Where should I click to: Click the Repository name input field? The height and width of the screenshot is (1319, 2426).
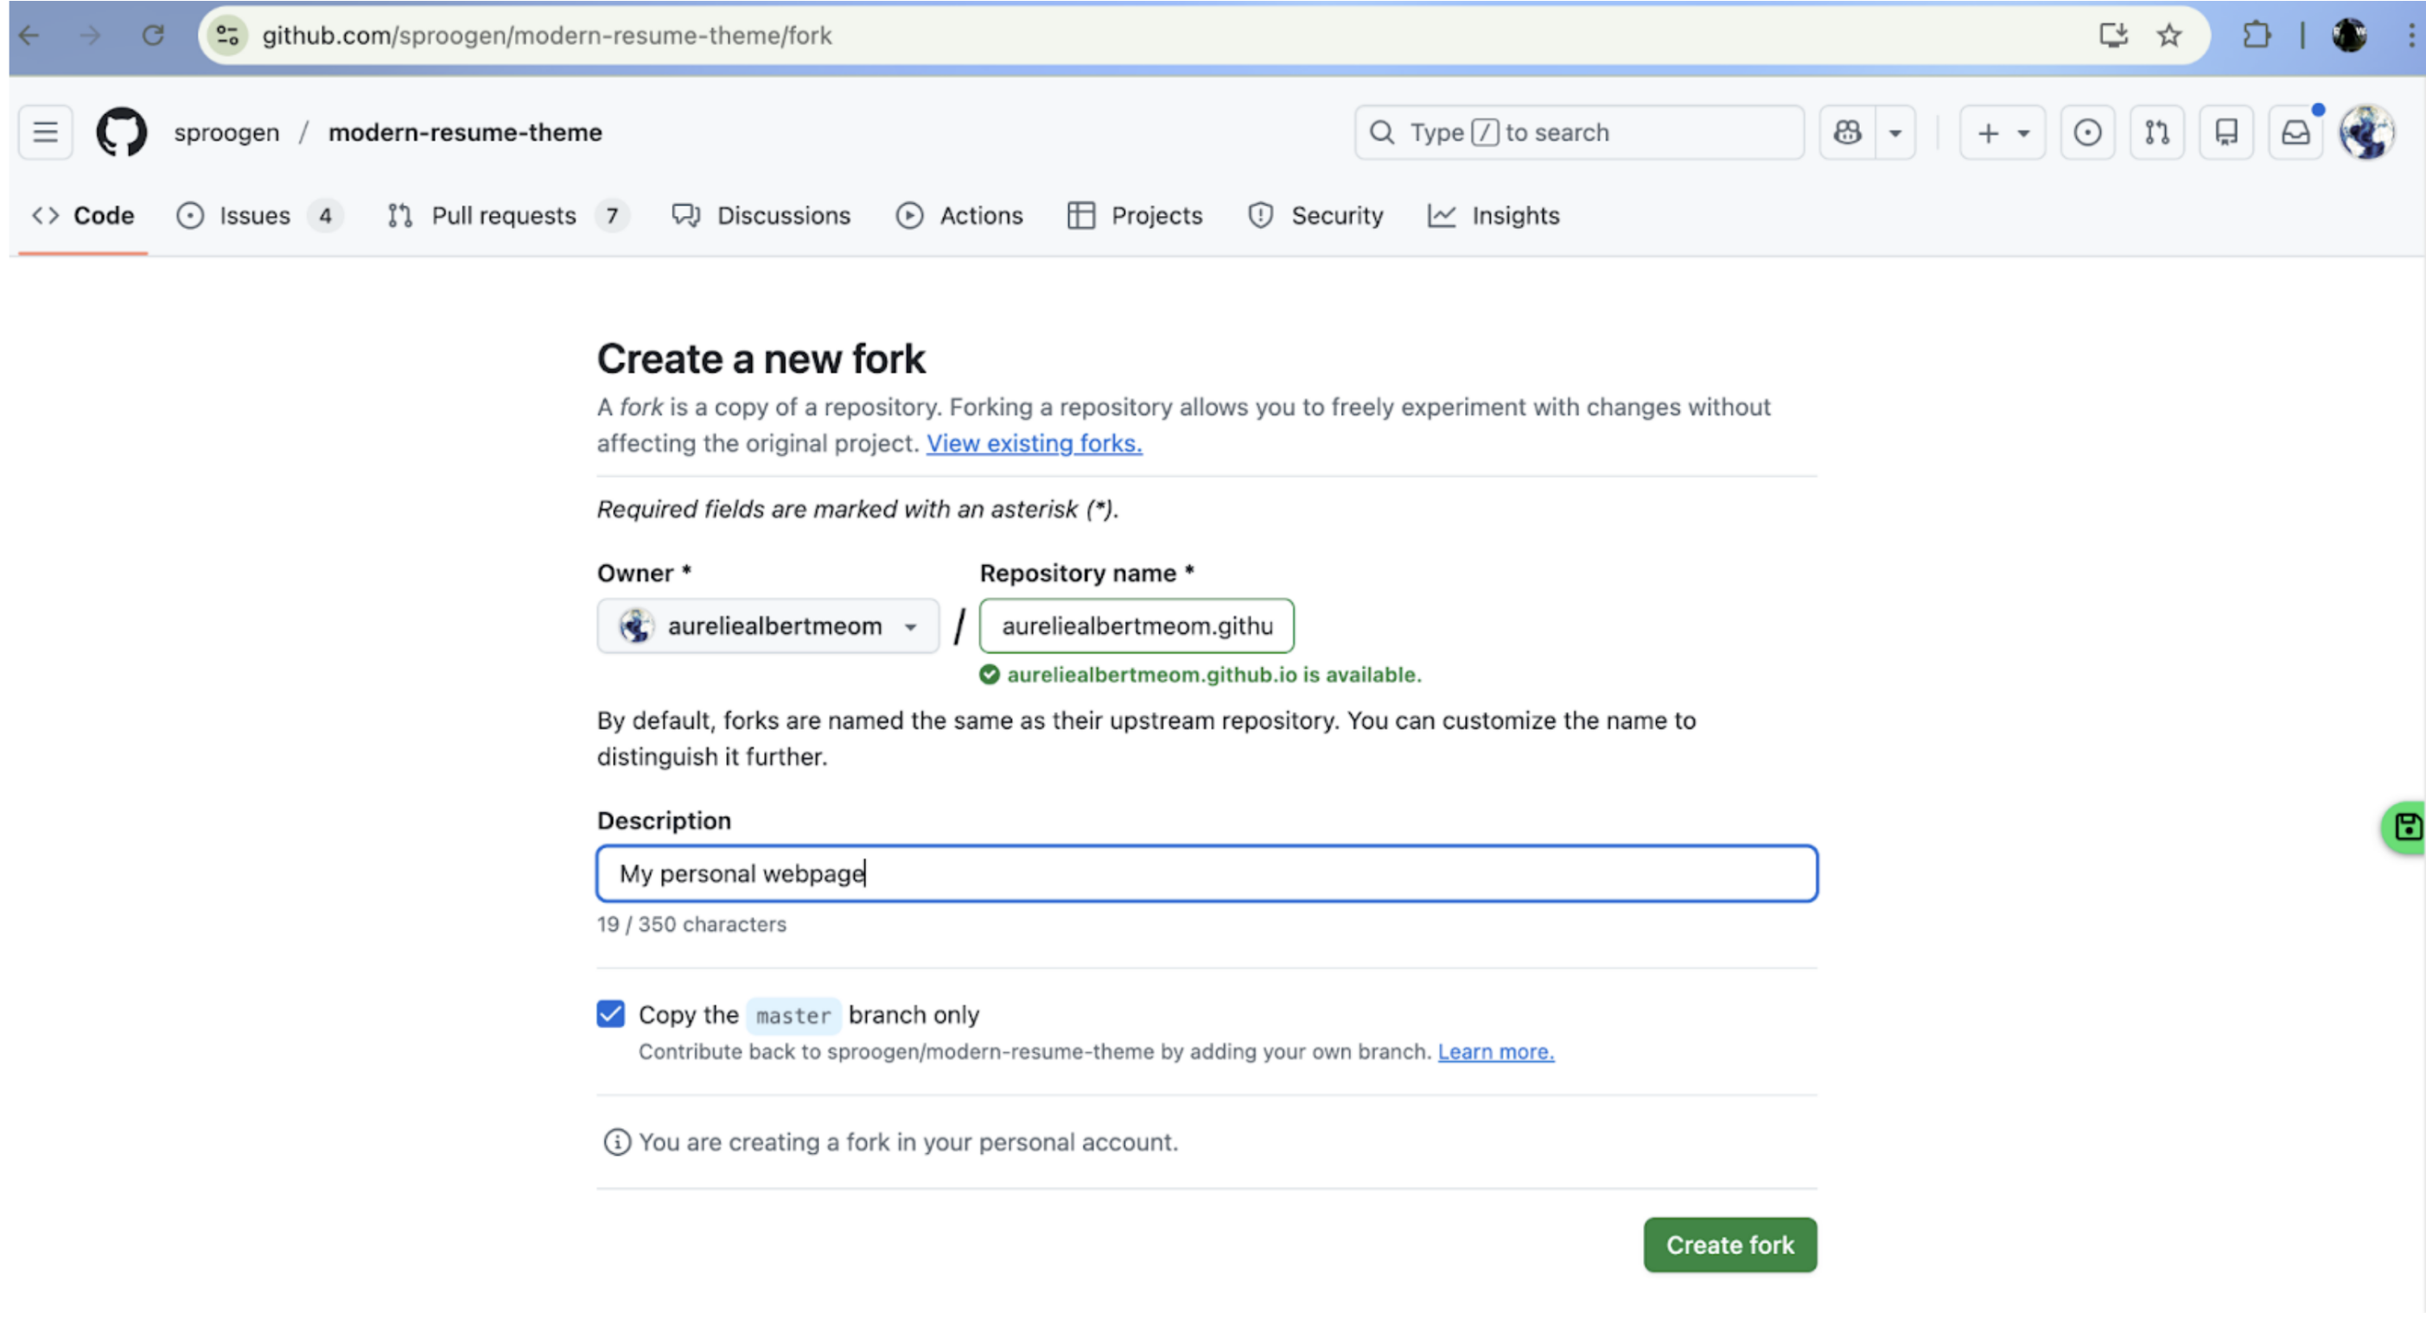1136,626
